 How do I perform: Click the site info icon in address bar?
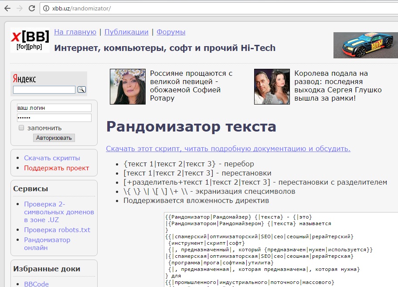click(x=47, y=8)
